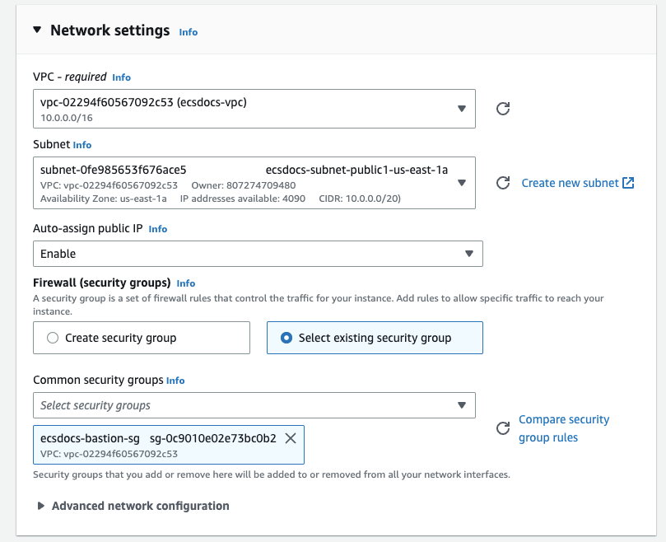This screenshot has height=542, width=666.
Task: Open Info for Auto-assign public IP
Action: 158,229
